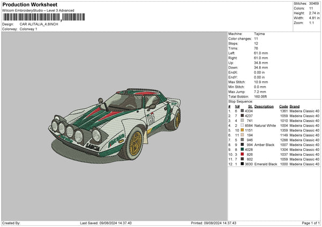
Task: Click thread code 1304
Action: click(x=284, y=149)
